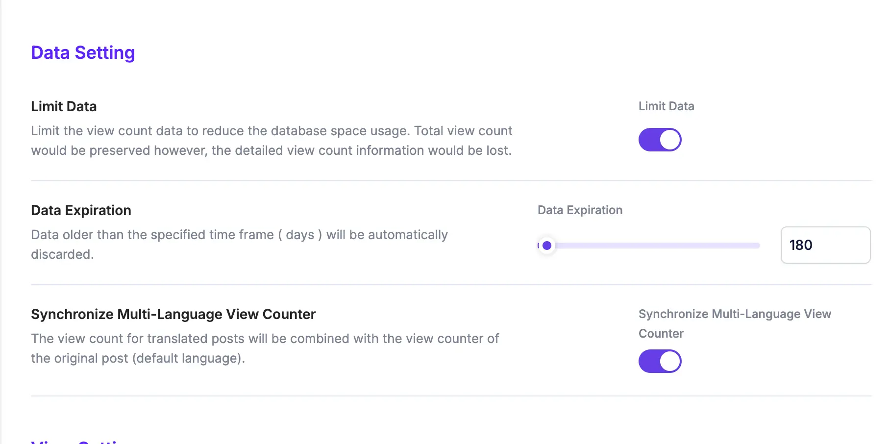Viewport: 889px width, 444px height.
Task: Disable the Synchronize Multi-Language View Counter switch
Action: 660,361
